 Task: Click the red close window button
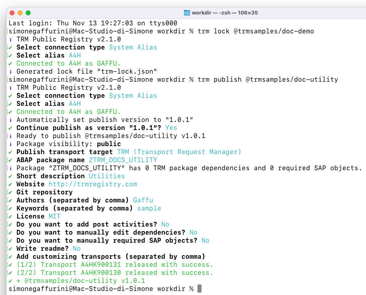pos(12,13)
